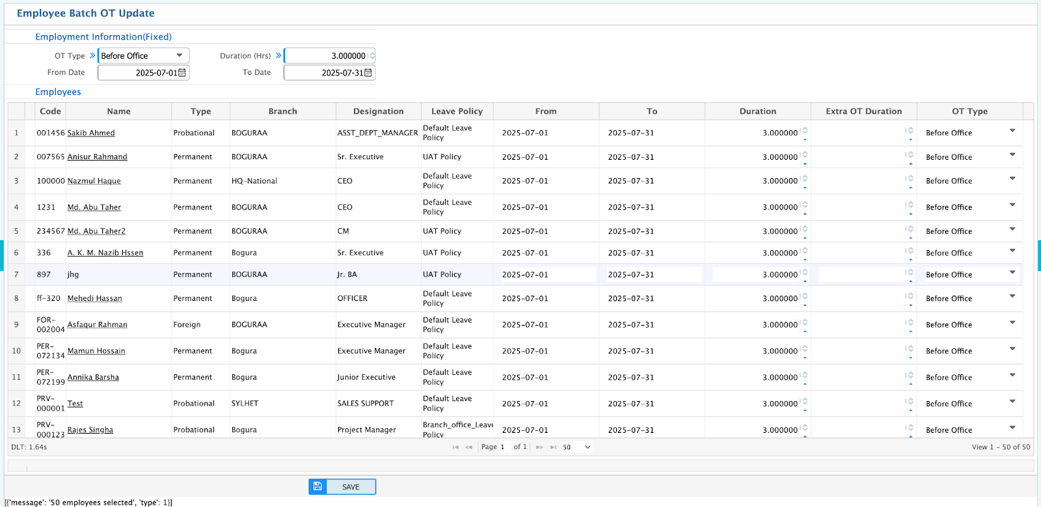
Task: Open the To Date calendar picker
Action: 368,73
